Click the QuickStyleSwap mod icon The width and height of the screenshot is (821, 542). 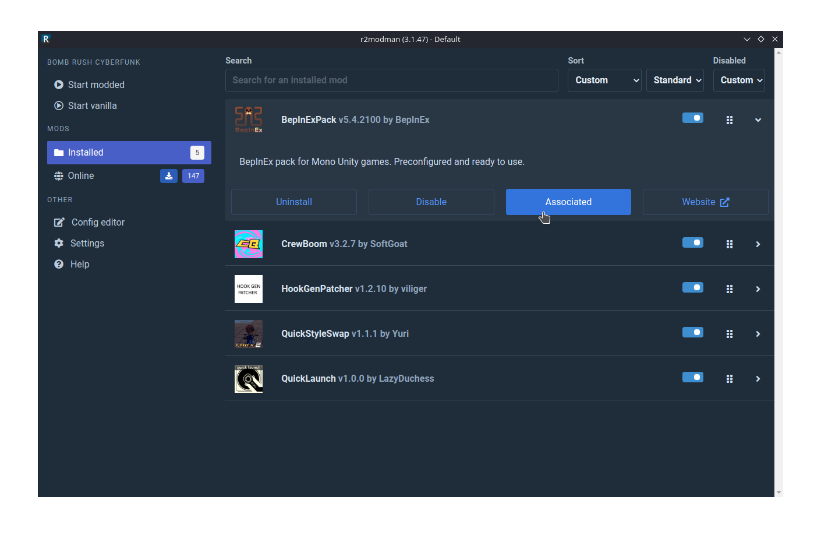249,334
